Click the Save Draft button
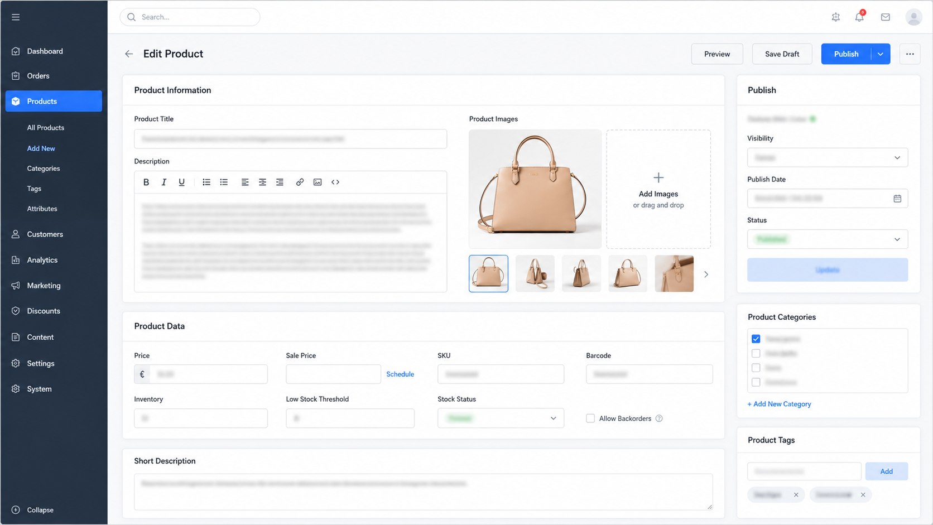This screenshot has height=525, width=933. point(782,54)
